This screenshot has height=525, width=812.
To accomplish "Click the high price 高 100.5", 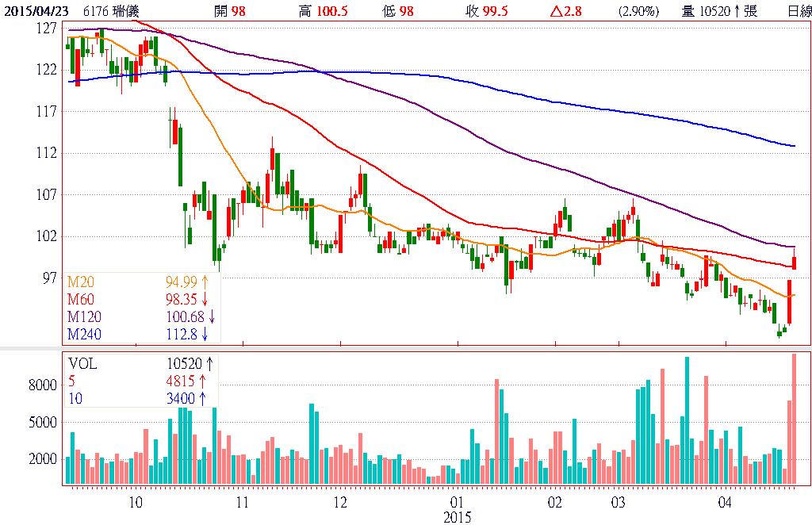I will click(324, 11).
